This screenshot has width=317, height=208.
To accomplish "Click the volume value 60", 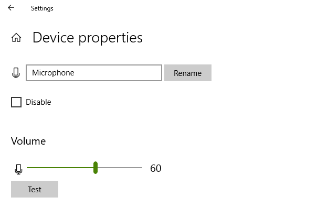I will tap(156, 168).
